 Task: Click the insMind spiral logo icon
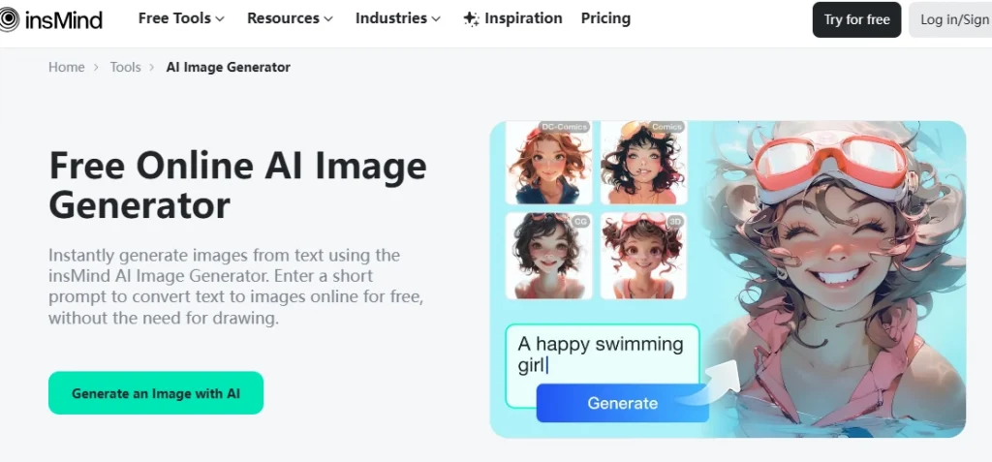point(9,20)
